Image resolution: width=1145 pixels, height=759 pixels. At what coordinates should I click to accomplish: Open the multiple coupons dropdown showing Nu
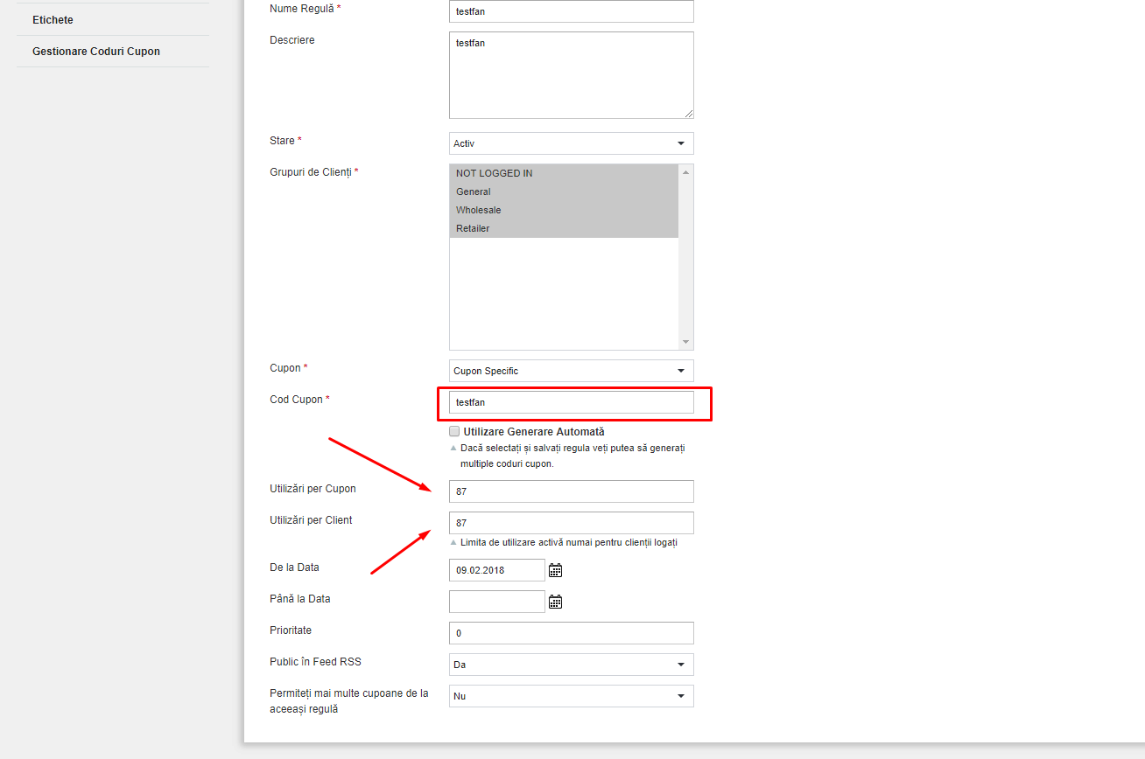[571, 696]
